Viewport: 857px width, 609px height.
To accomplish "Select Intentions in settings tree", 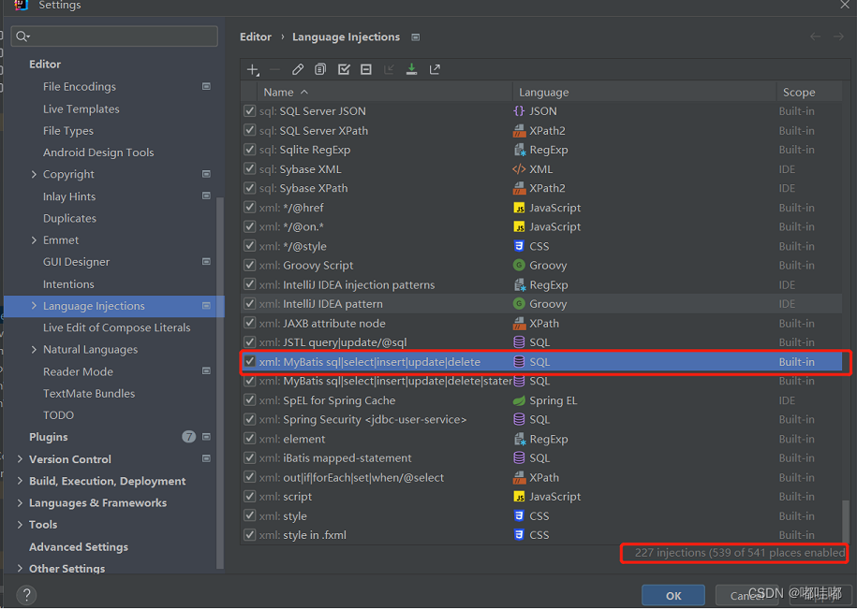I will (68, 284).
